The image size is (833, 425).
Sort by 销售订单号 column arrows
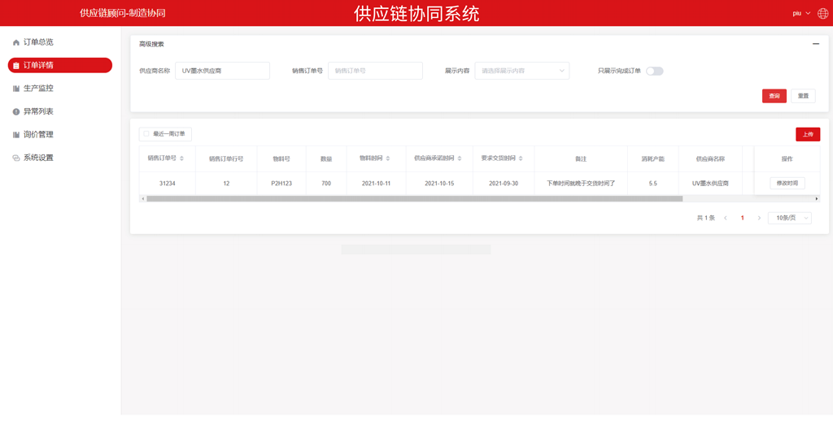coord(181,159)
